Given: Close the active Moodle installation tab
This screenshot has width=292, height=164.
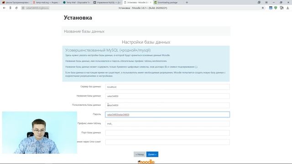Looking at the screenshot, I should pyautogui.click(x=151, y=3).
